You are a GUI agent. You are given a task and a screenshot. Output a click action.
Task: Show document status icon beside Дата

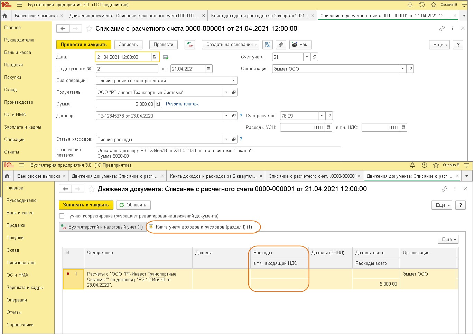166,57
